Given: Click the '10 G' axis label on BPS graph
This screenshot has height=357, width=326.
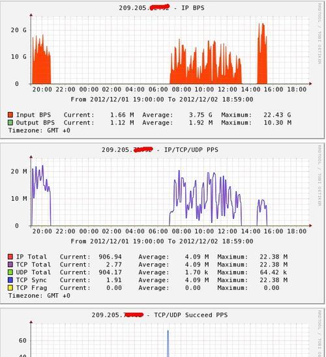Looking at the screenshot, I should coord(18,57).
